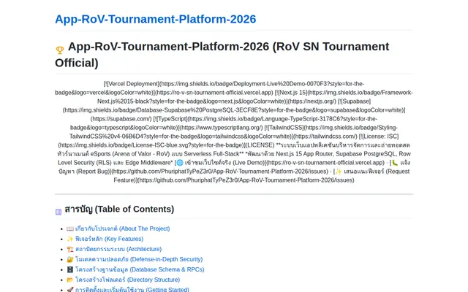Click the Table of Contents heading text
Screen dimensions: 468x292
119,210
